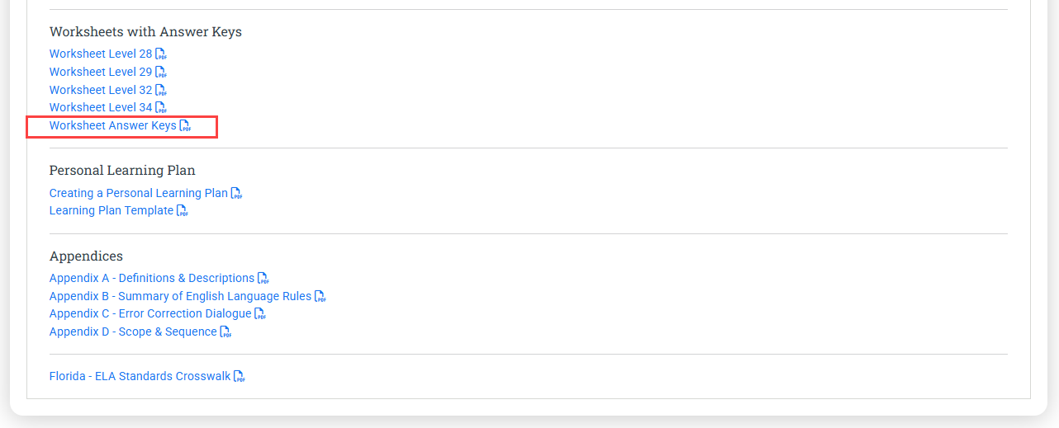Image resolution: width=1059 pixels, height=428 pixels.
Task: Open the Worksheet Level 29 link
Action: (x=101, y=73)
